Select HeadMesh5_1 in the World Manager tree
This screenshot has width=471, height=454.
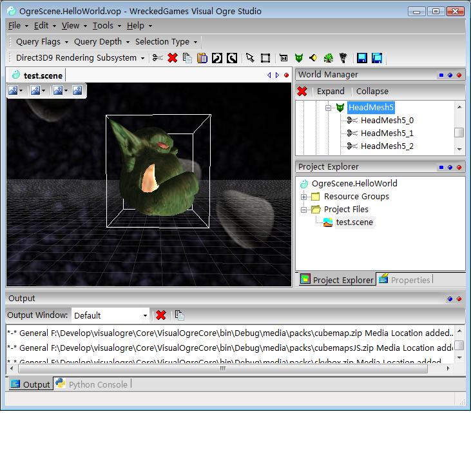(x=387, y=133)
